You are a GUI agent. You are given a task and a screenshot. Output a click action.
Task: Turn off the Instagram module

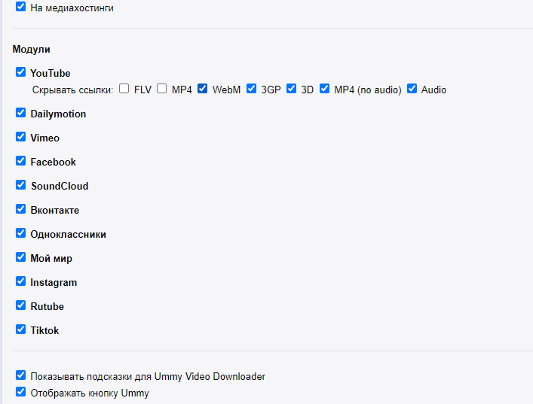point(21,281)
